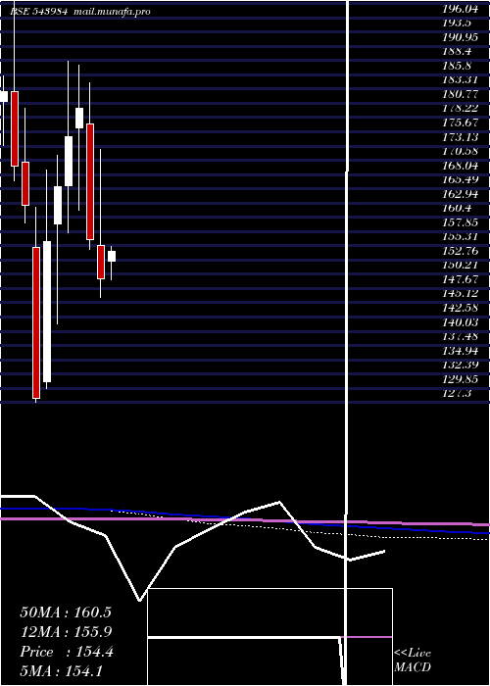Image resolution: width=490 pixels, height=686 pixels.
Task: Select the 162.94 price level label
Action: tap(460, 194)
